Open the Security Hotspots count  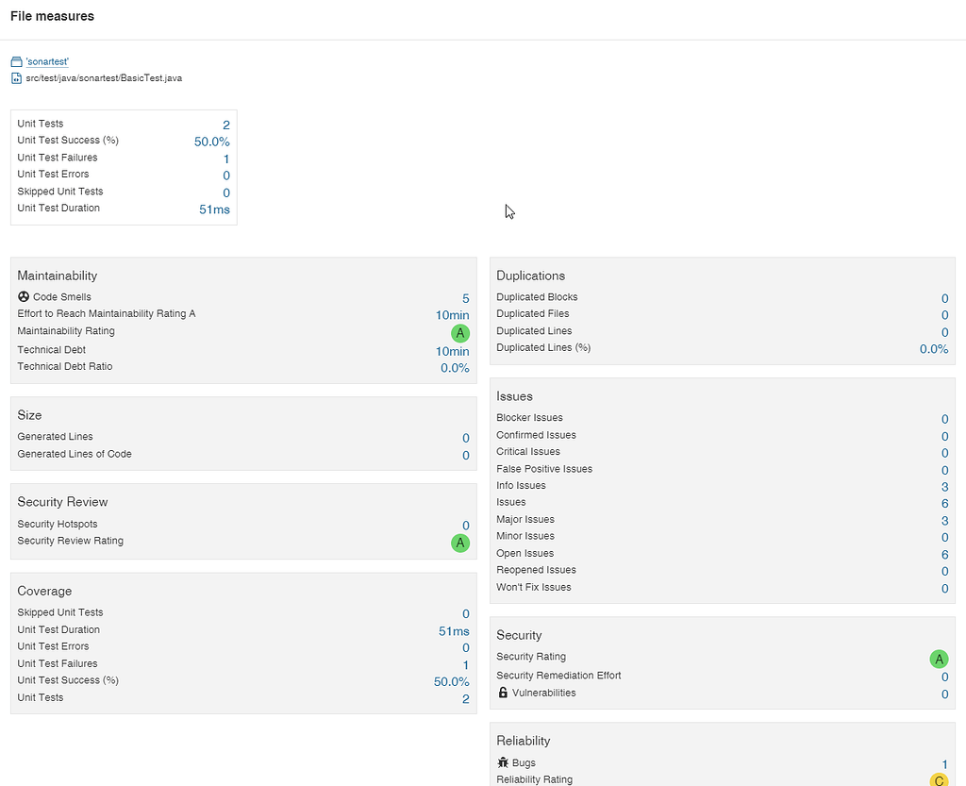(x=465, y=526)
